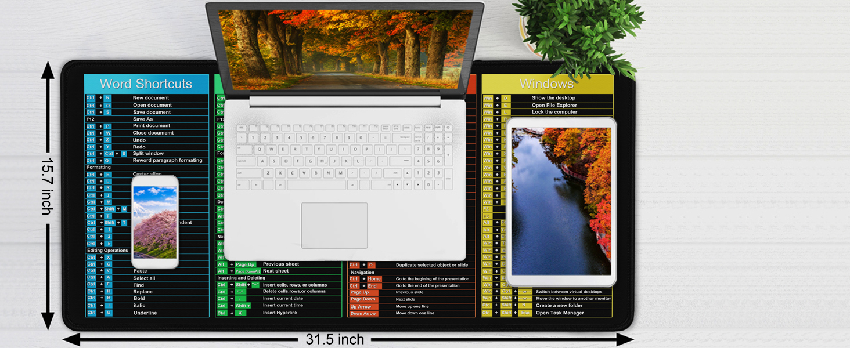Click the yellow Windows header banner

(547, 84)
